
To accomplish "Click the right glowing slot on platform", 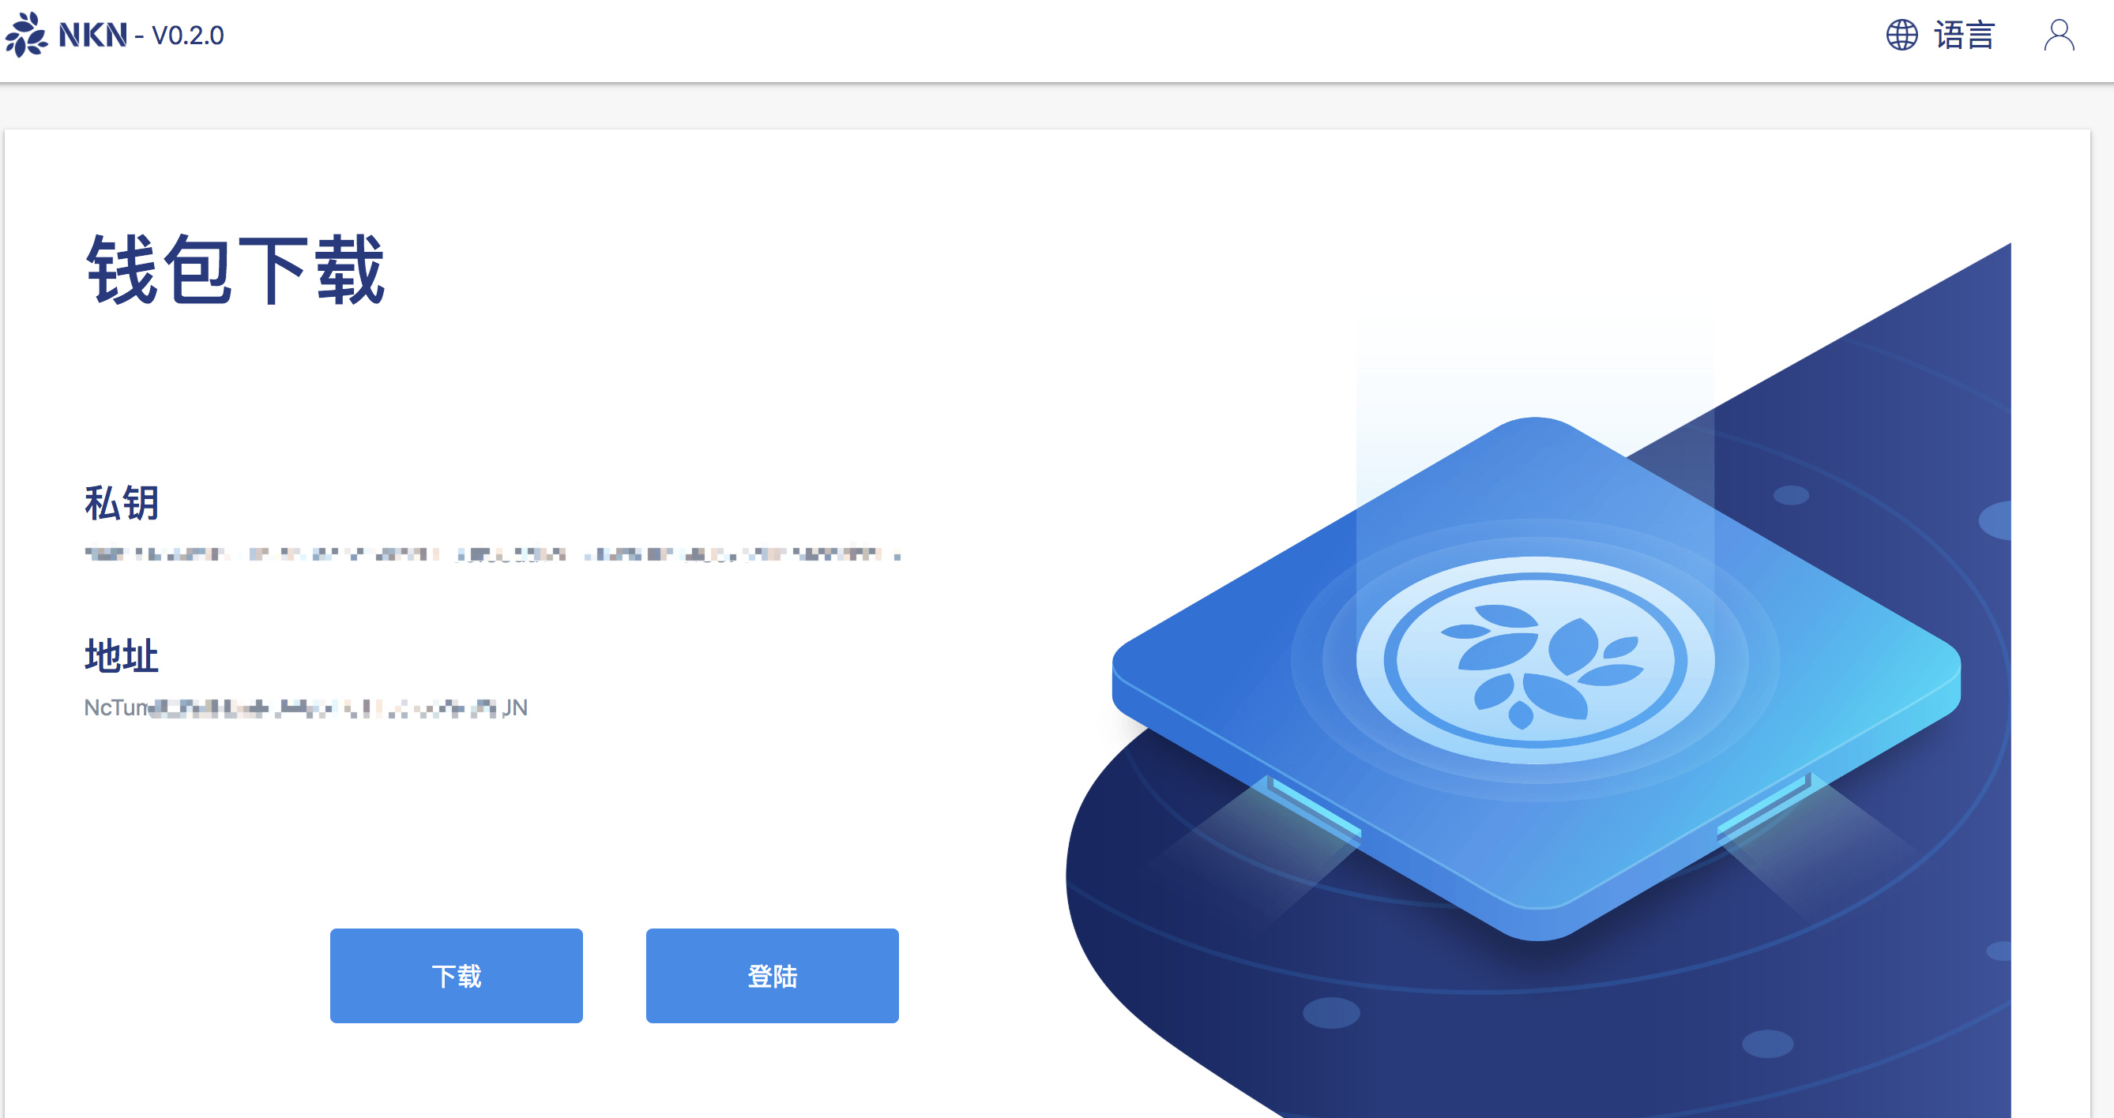I will tap(1764, 805).
